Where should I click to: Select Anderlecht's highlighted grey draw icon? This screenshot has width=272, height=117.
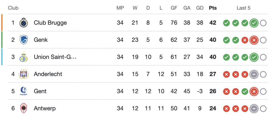pos(254,74)
